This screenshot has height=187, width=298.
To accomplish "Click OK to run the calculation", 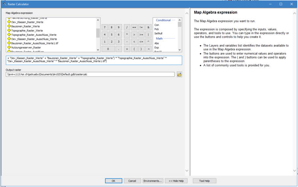I will [x=114, y=181].
